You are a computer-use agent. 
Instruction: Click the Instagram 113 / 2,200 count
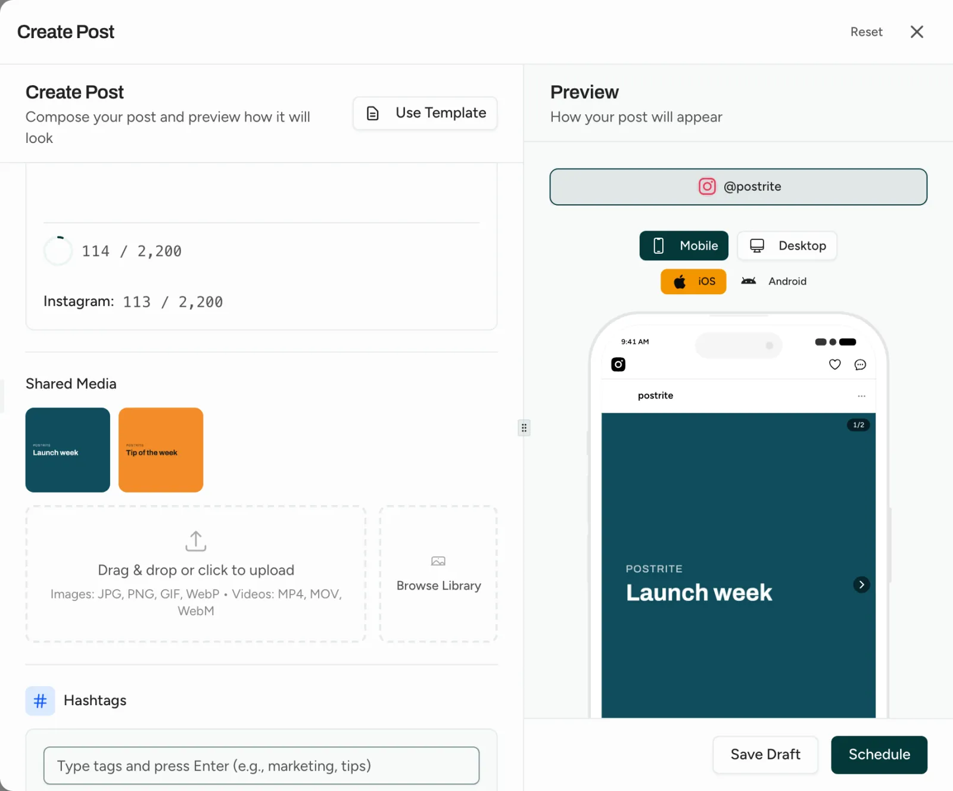[133, 302]
